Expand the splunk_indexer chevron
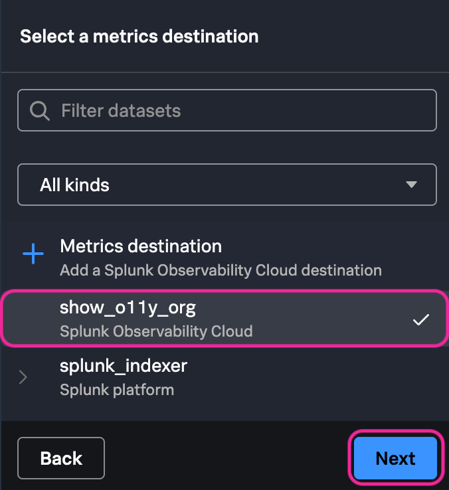Screen dimensions: 449x490 [x=24, y=378]
